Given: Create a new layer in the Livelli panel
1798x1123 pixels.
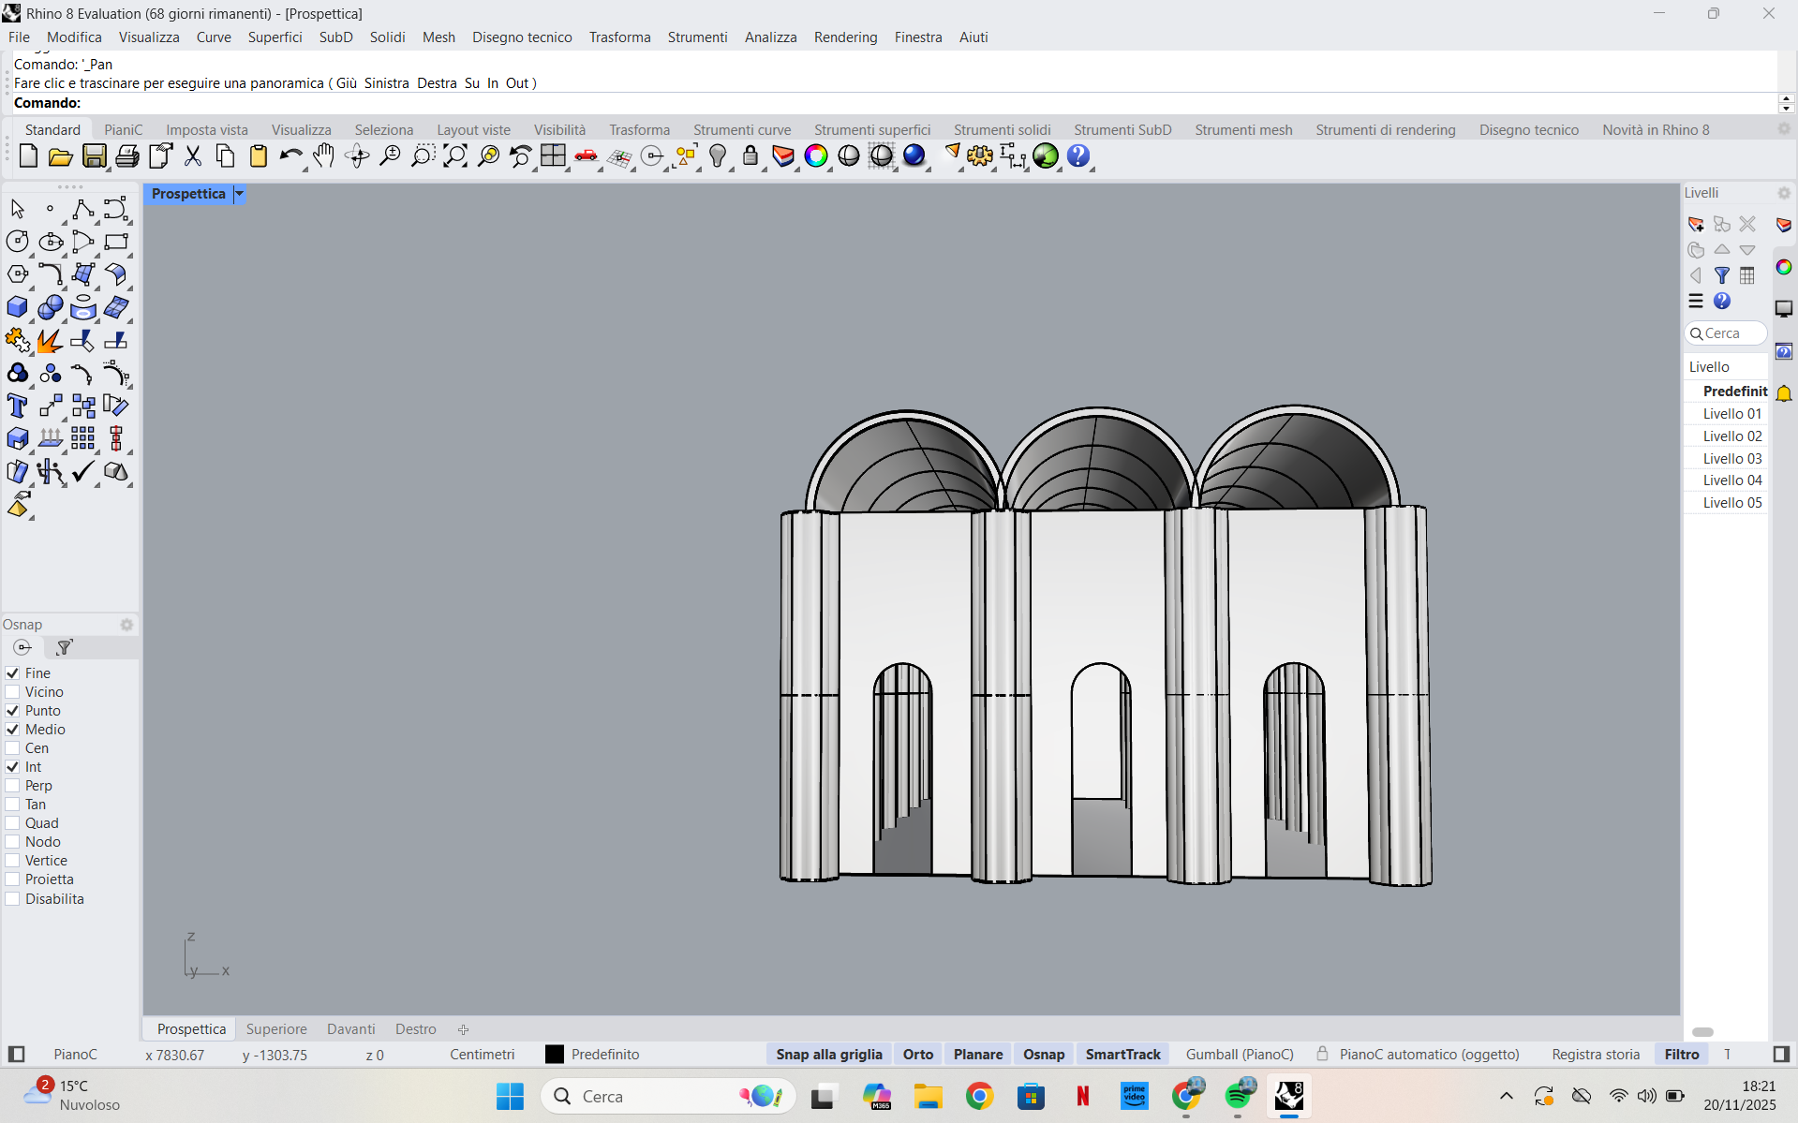Looking at the screenshot, I should (1696, 225).
